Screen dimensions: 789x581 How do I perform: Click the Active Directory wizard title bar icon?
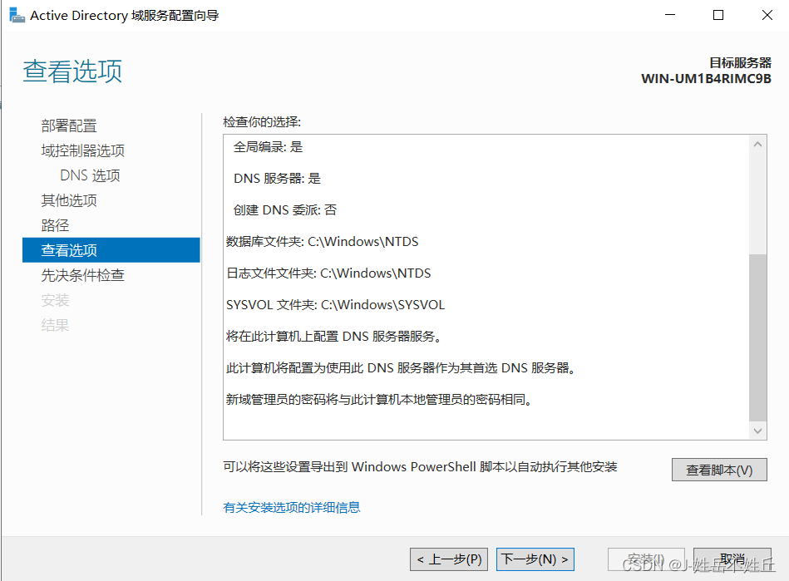pos(17,16)
